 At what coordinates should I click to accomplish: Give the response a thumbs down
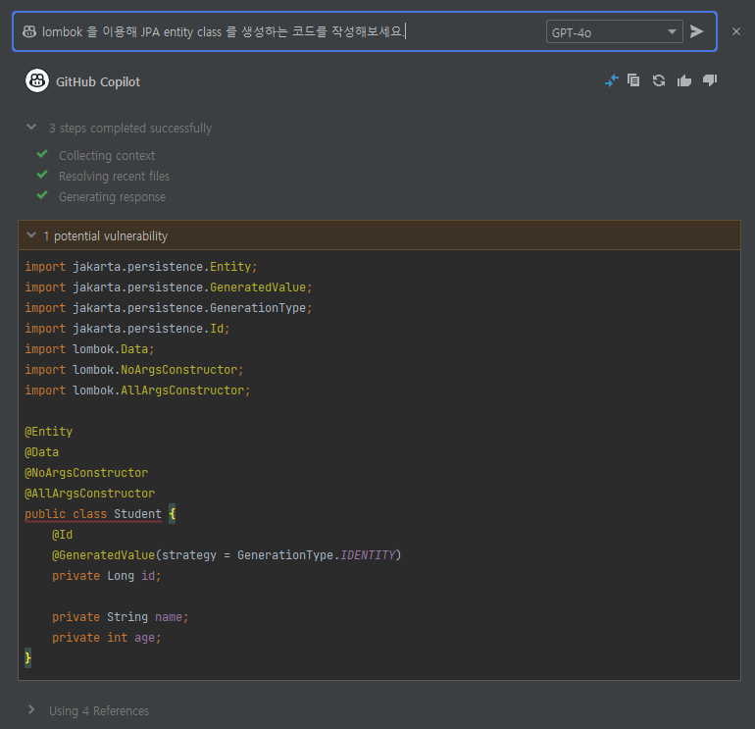710,80
